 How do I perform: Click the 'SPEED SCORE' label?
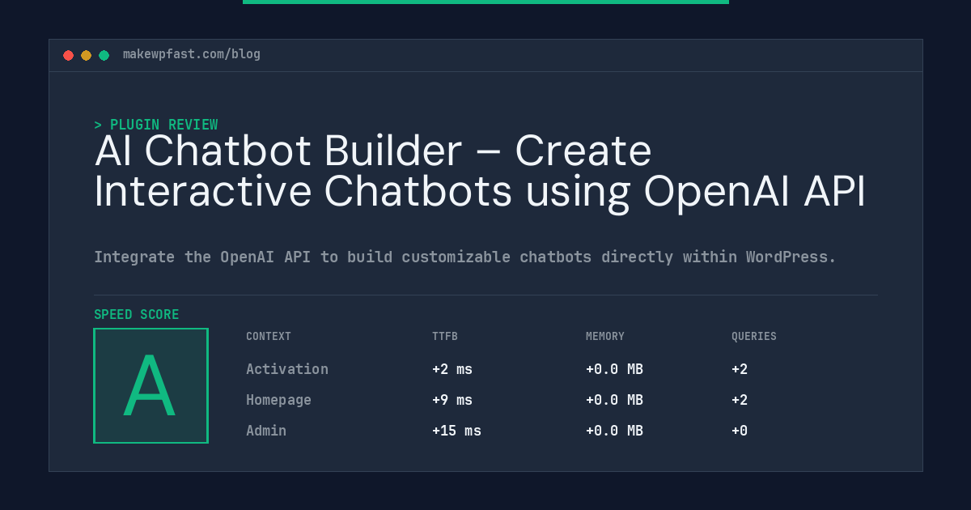tap(137, 315)
